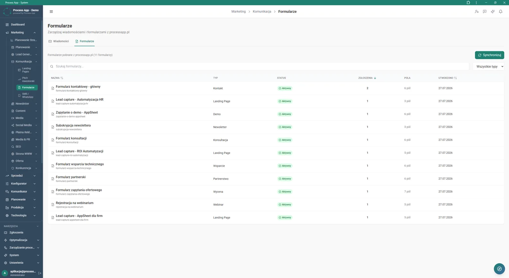The height and width of the screenshot is (278, 509).
Task: Expand the Optymalizacja tools section
Action: tap(38, 240)
